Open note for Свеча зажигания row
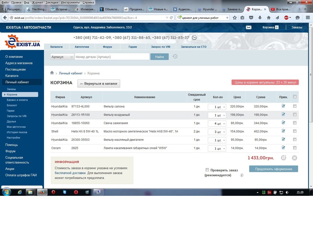Image resolution: width=313 pixels, height=235 pixels. (283, 123)
